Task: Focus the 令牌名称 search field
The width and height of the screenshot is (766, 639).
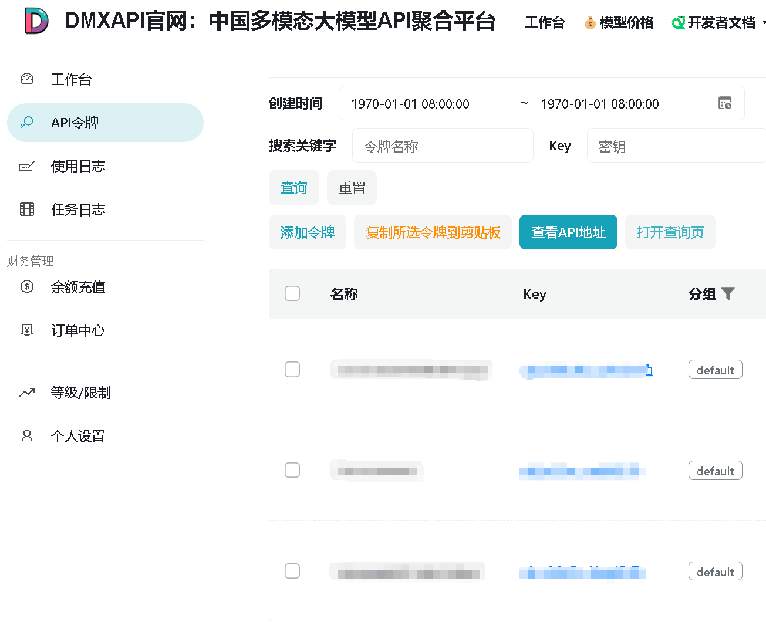Action: point(443,146)
